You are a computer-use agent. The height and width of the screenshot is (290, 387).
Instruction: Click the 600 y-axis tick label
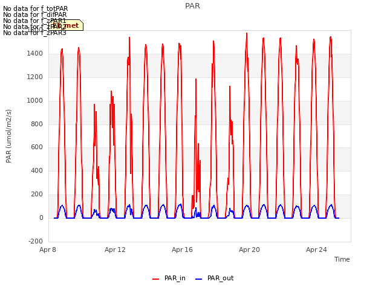coord(37,147)
